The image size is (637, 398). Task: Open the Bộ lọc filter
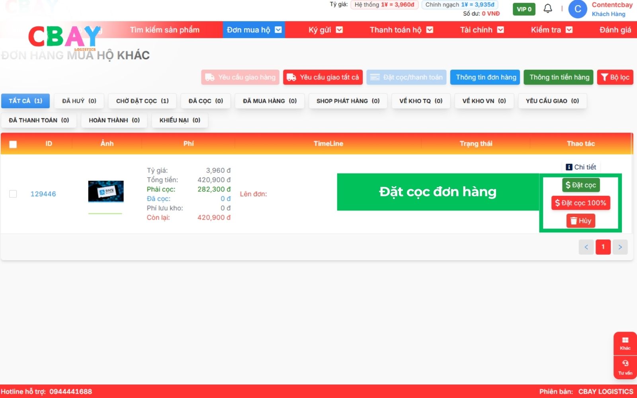point(615,77)
